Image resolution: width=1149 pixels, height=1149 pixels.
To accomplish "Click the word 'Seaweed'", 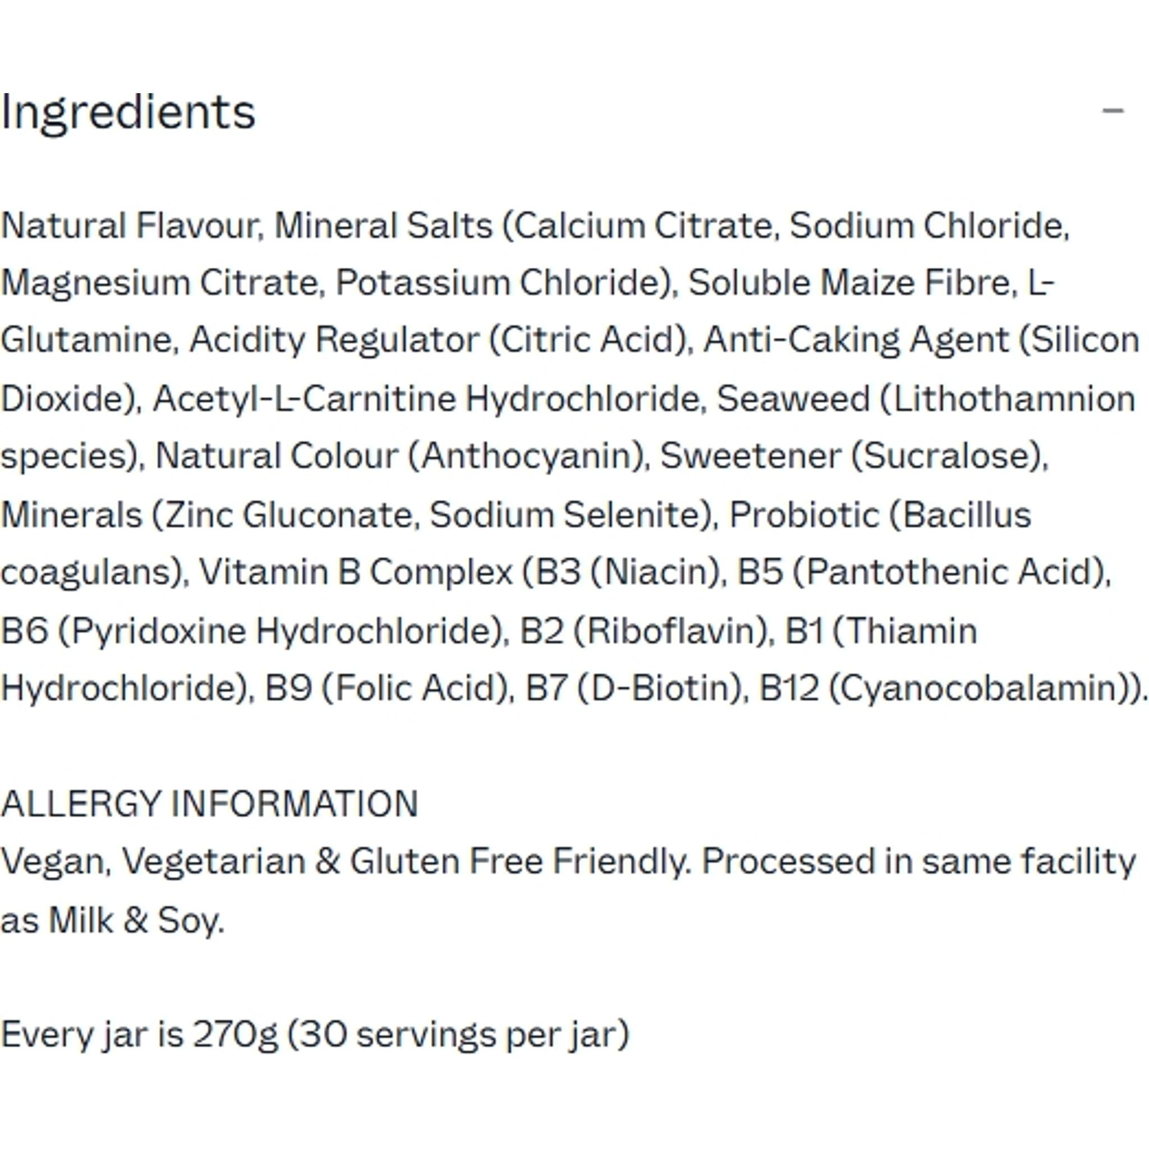I will [793, 398].
